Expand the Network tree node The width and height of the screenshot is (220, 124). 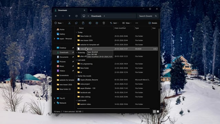tap(54, 103)
